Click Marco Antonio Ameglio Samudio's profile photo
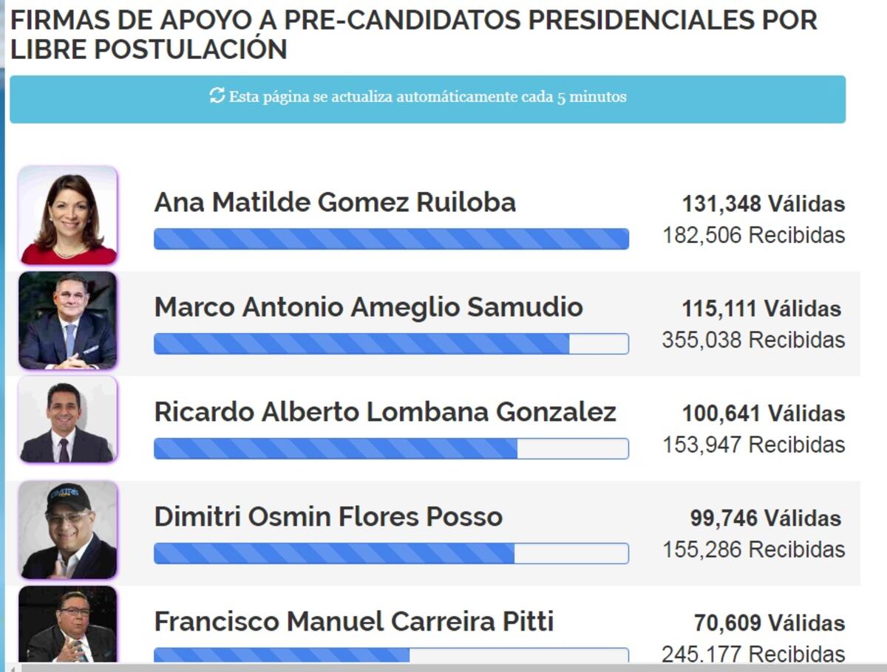The width and height of the screenshot is (887, 672). pos(67,319)
